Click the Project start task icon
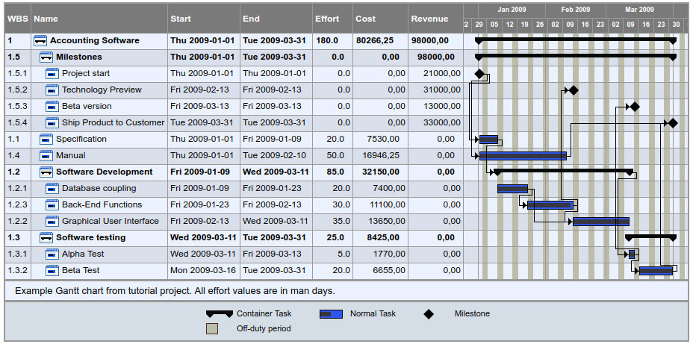This screenshot has width=693, height=344. [52, 73]
